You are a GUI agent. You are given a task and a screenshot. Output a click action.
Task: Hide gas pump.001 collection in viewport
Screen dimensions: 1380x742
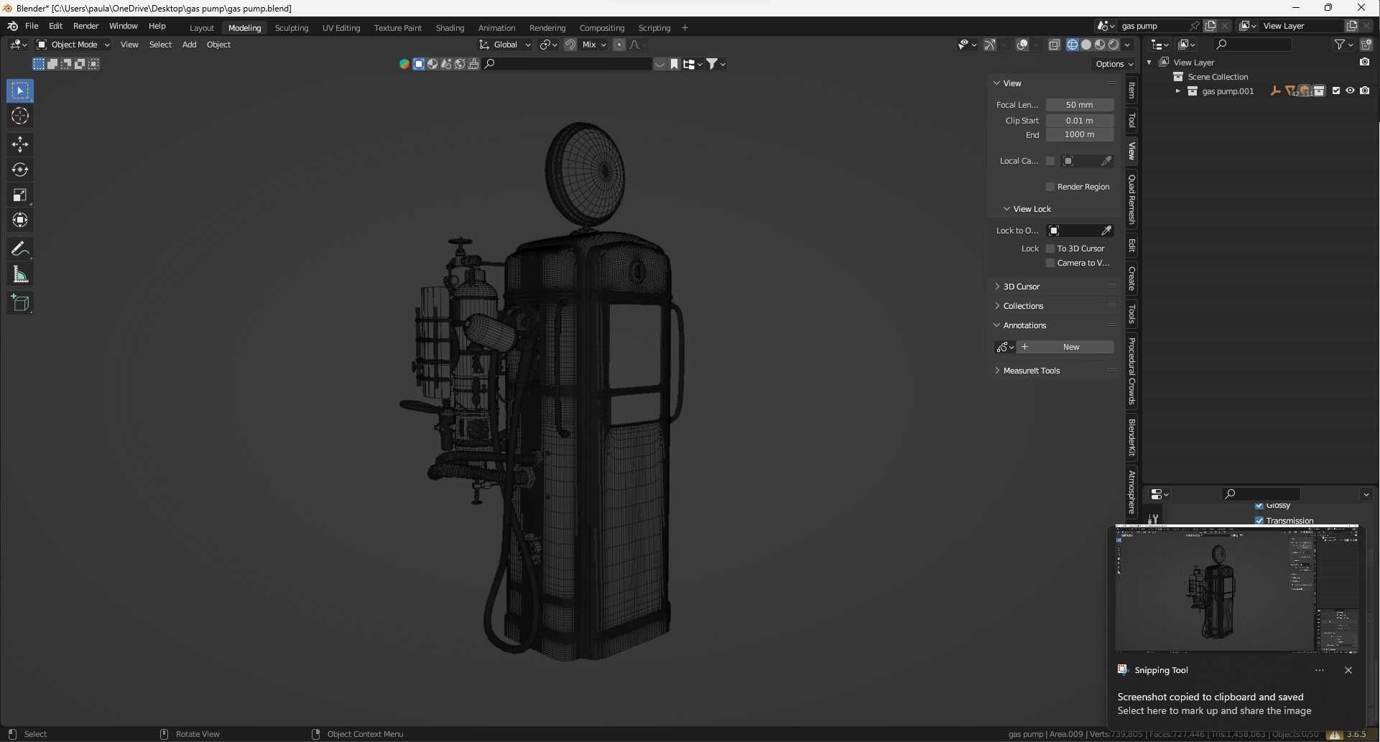1351,91
